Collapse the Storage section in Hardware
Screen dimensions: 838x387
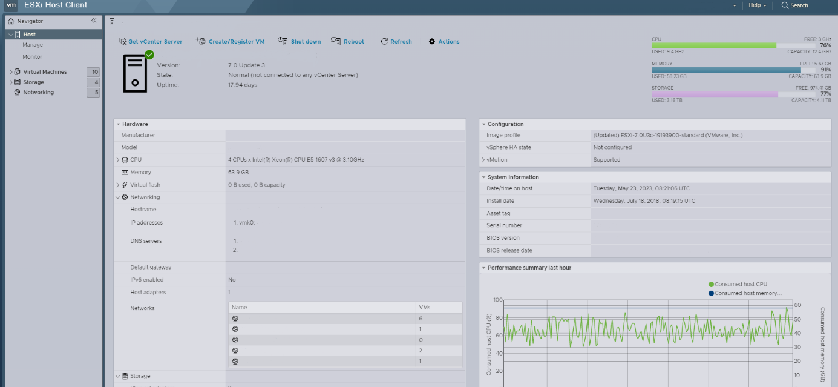click(118, 376)
